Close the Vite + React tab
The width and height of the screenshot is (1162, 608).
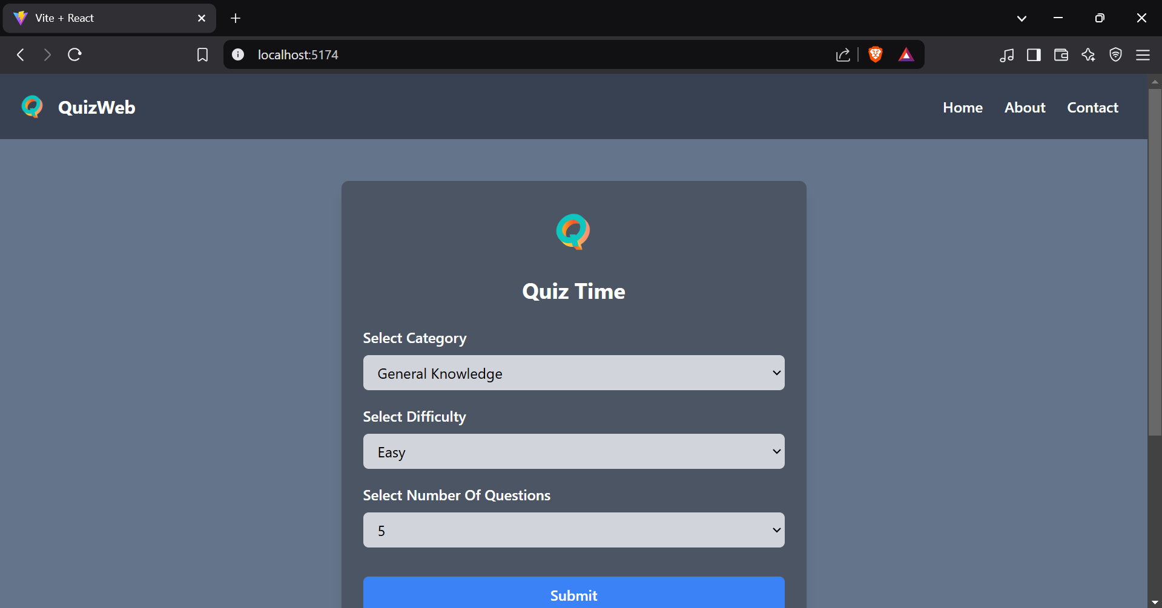coord(202,18)
